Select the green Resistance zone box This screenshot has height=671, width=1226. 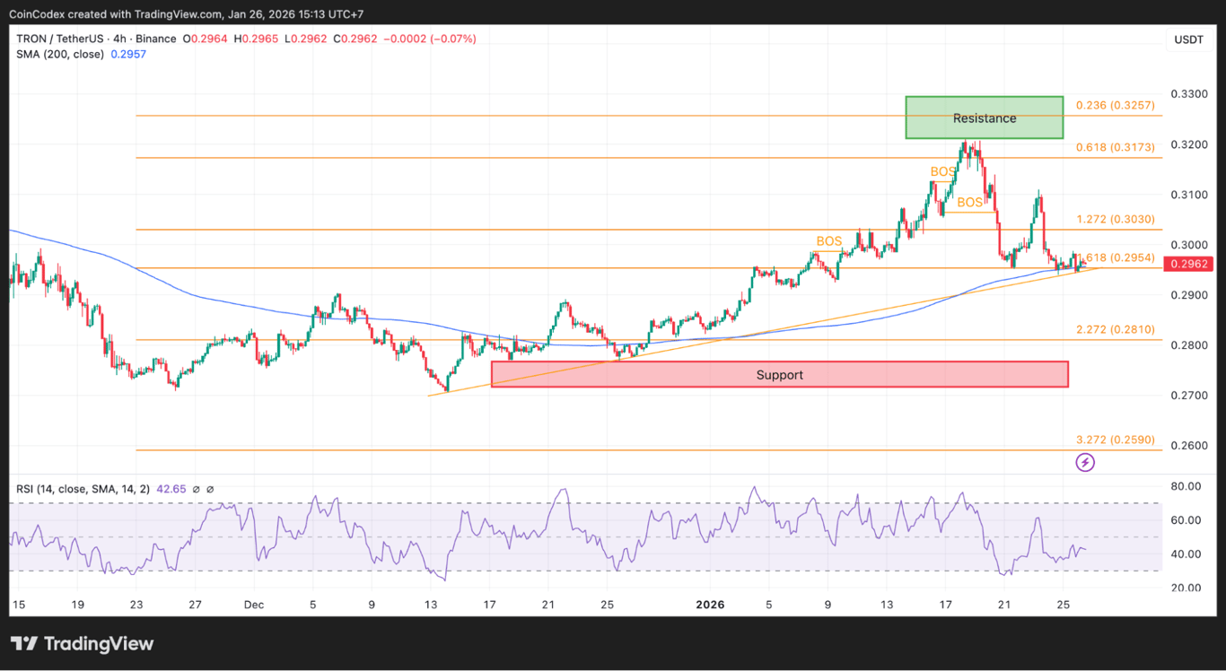pos(984,118)
